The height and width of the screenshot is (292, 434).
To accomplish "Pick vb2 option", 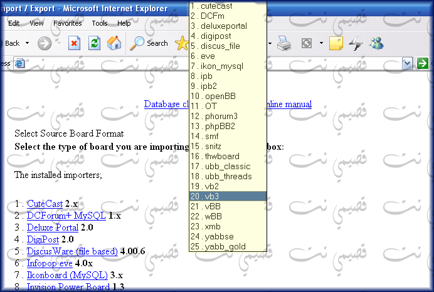I will pos(228,186).
